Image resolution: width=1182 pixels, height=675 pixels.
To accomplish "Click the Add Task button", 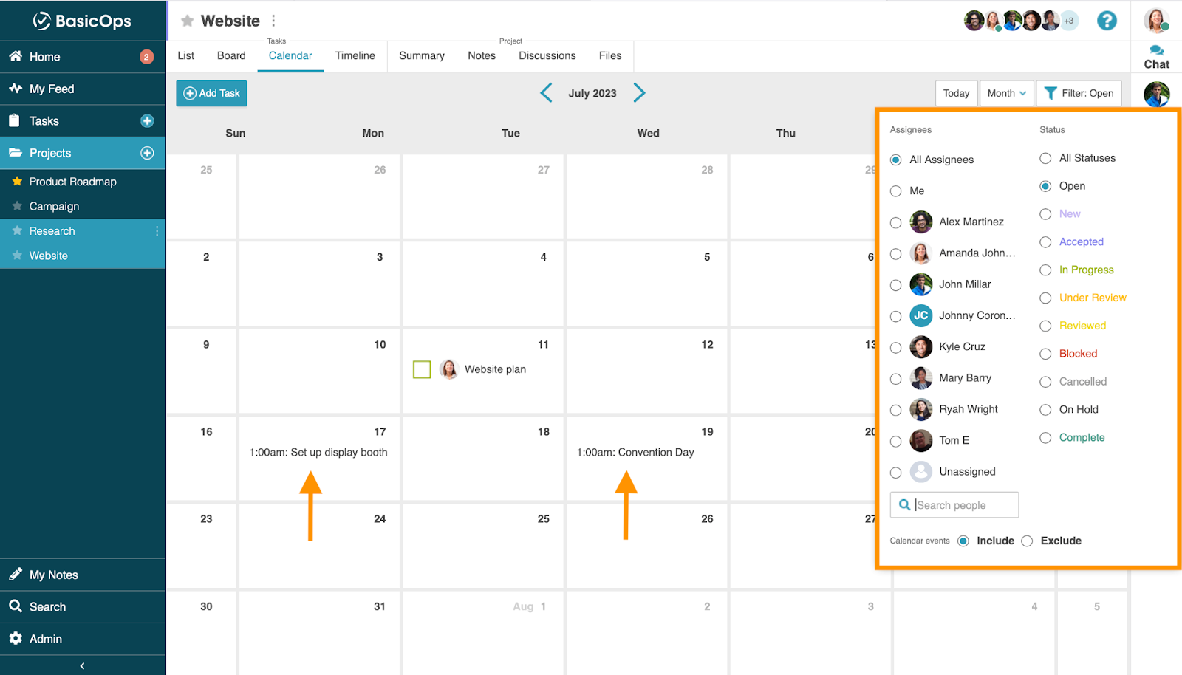I will coord(211,93).
